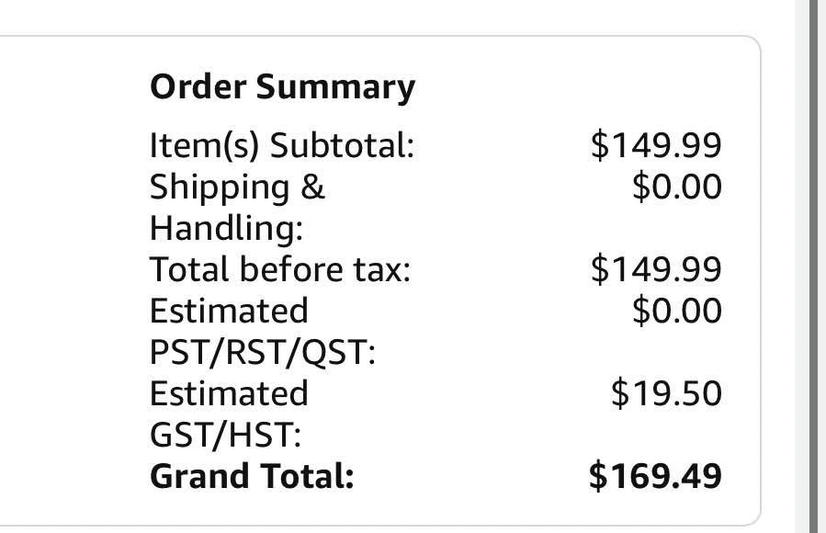This screenshot has width=826, height=533.
Task: Click the 'Handling:' label text
Action: 226,228
